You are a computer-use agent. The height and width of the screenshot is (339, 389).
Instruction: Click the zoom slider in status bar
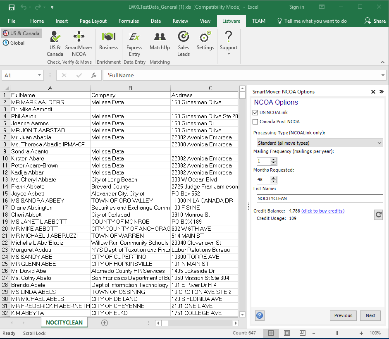(x=337, y=333)
